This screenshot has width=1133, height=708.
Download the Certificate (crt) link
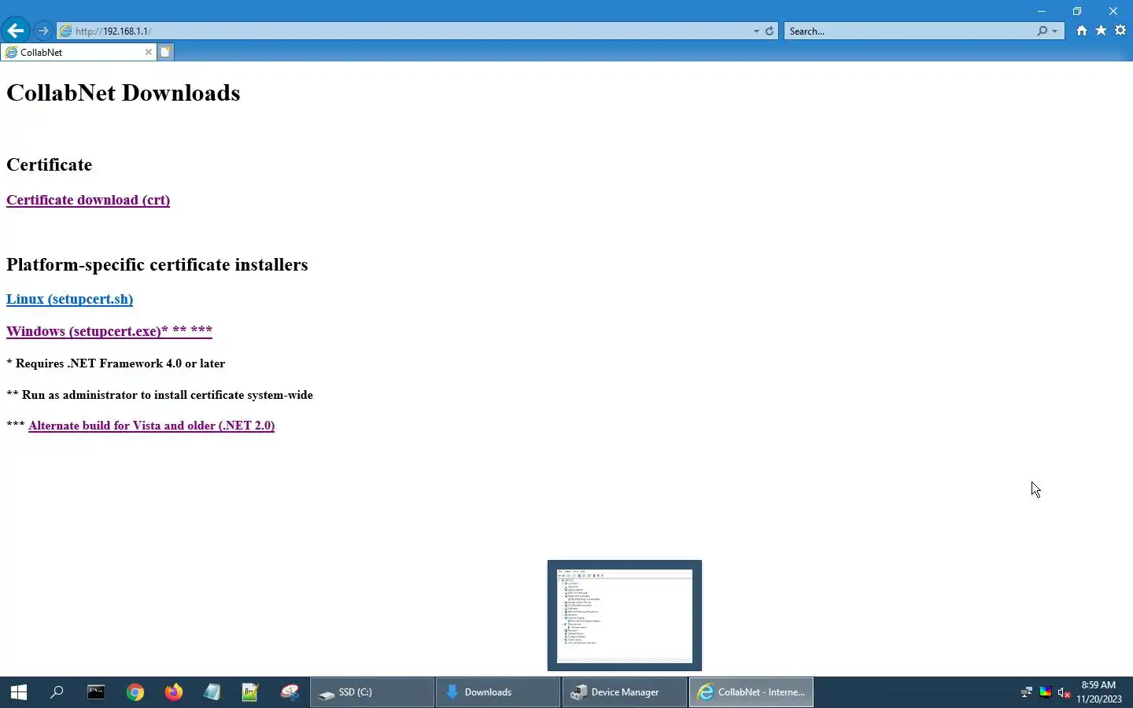pyautogui.click(x=88, y=200)
